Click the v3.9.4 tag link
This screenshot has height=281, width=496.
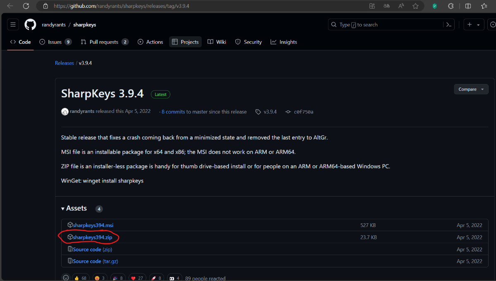pos(270,112)
